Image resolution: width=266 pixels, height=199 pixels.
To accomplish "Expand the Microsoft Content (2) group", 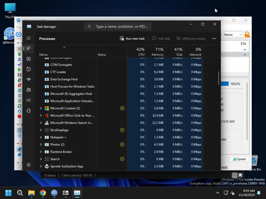I will (x=41, y=108).
